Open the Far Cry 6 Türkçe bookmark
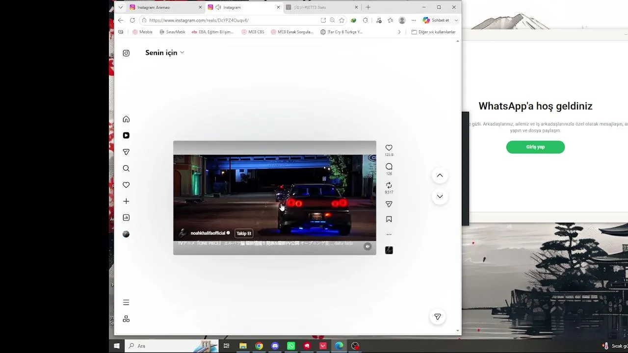 coord(341,32)
